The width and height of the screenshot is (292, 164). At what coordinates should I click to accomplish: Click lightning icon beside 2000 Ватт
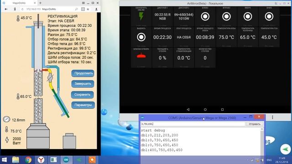(7, 140)
